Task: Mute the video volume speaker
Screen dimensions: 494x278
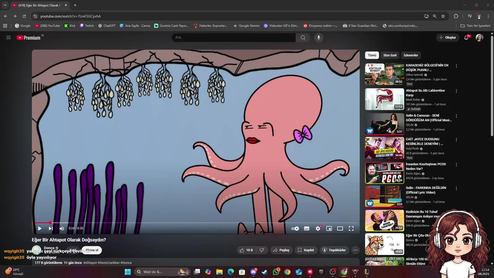Action: 62,229
